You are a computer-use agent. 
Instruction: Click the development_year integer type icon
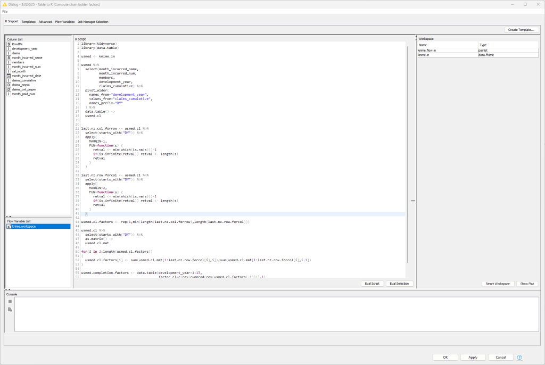tap(9, 49)
